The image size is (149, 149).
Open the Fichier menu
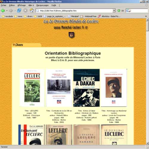pos(4,5)
